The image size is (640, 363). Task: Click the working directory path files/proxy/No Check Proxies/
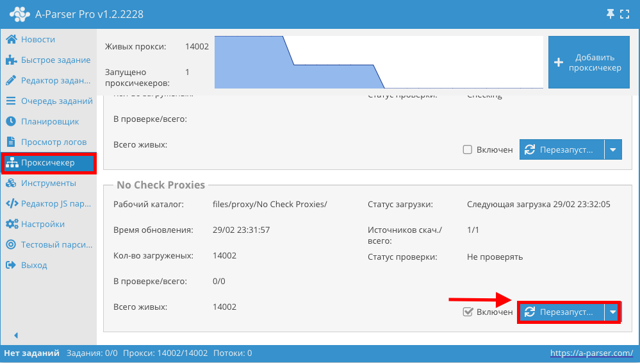(x=270, y=204)
